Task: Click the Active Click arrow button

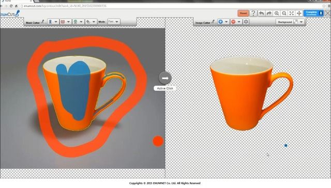Action: coord(165,78)
